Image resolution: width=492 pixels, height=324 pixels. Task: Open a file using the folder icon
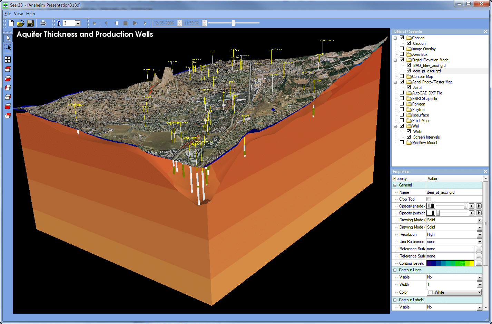[21, 23]
